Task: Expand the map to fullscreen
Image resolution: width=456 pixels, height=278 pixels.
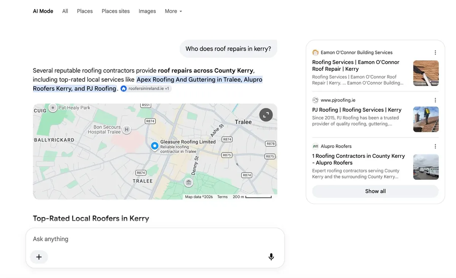Action: point(266,114)
